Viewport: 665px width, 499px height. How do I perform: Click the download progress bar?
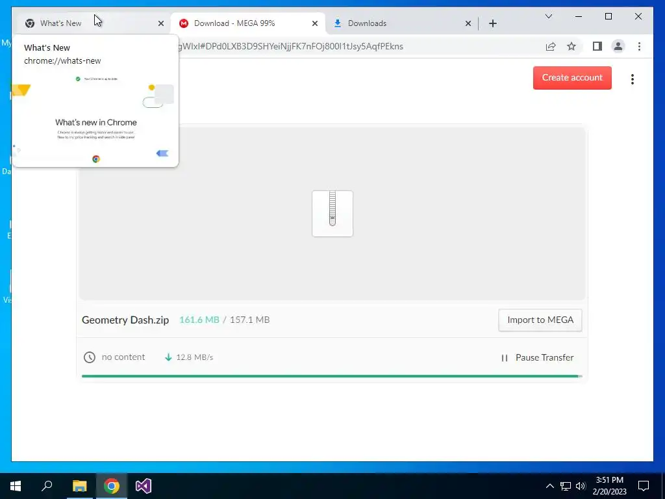(332, 376)
